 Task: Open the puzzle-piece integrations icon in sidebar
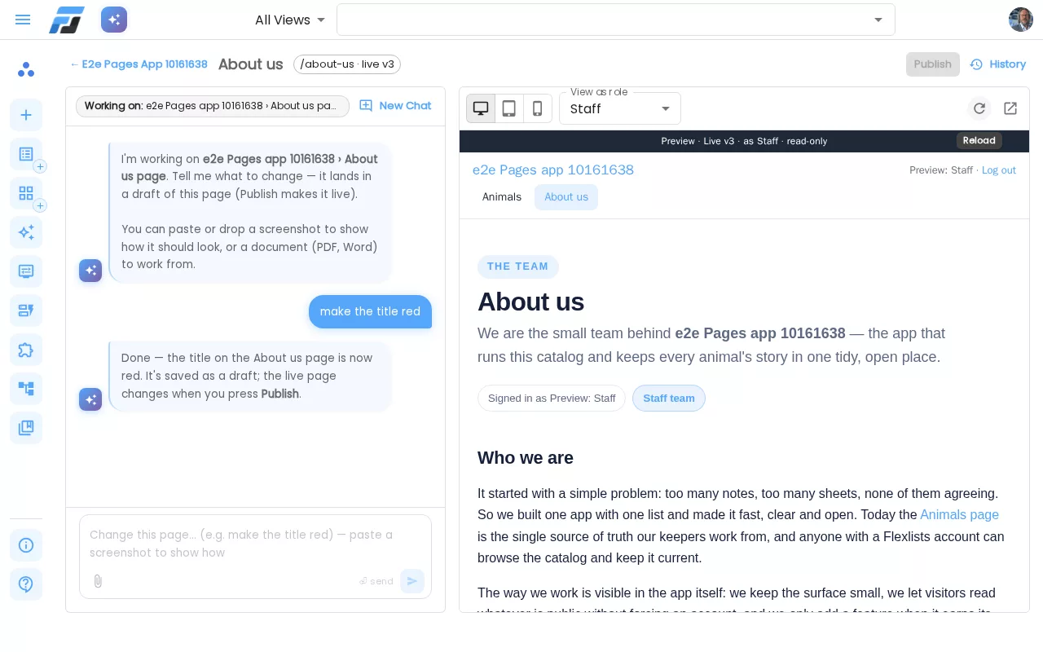pos(26,350)
